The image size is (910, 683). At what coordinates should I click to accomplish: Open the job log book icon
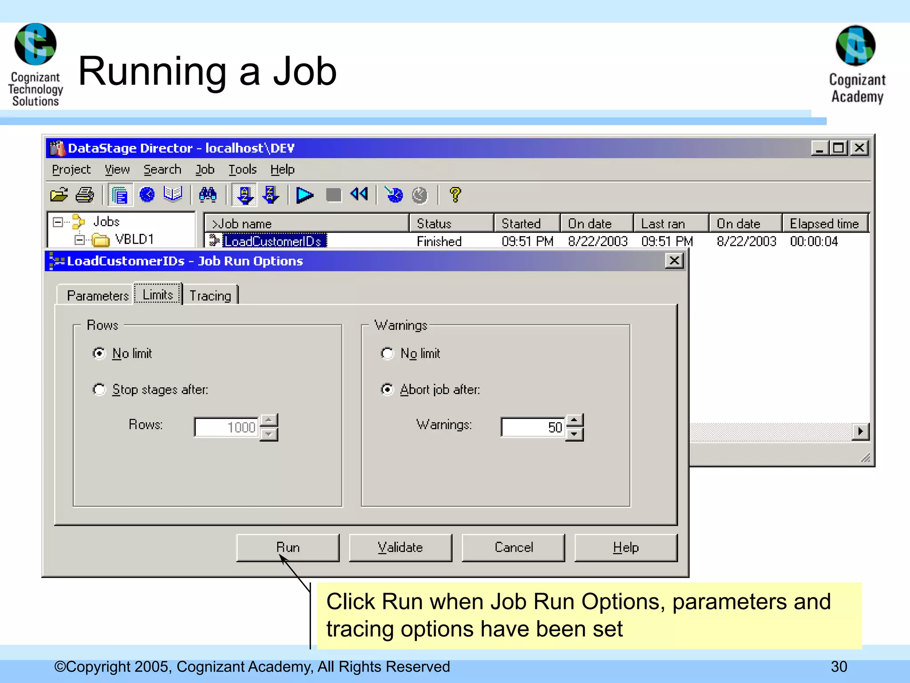[172, 195]
